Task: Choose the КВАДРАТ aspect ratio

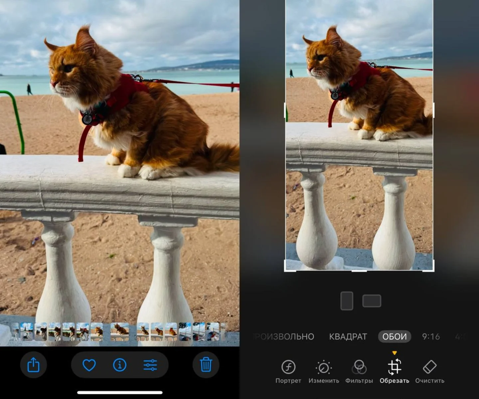Action: coord(348,336)
